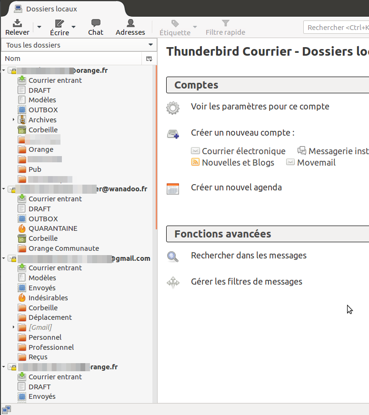Open the Étiquette dropdown arrow

(195, 27)
